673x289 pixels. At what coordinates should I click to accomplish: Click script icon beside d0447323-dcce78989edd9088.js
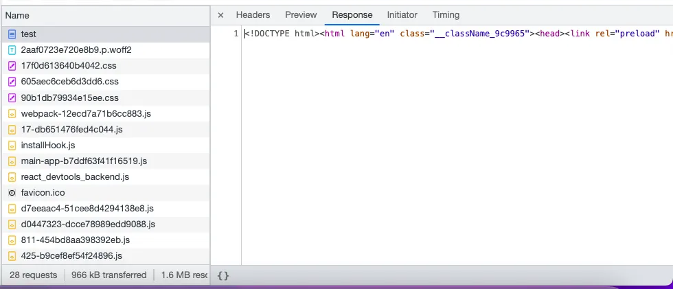click(x=12, y=224)
